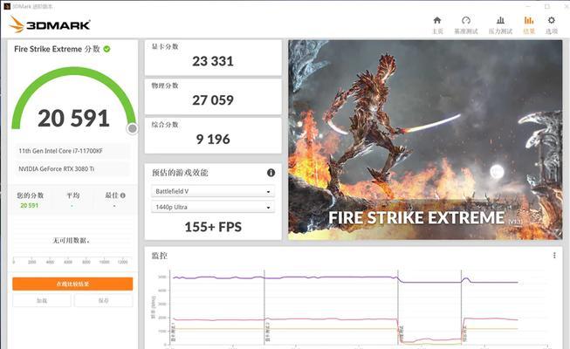The height and width of the screenshot is (349, 570).
Task: Expand the 1440p Ultra resolution dropdown
Action: (213, 207)
